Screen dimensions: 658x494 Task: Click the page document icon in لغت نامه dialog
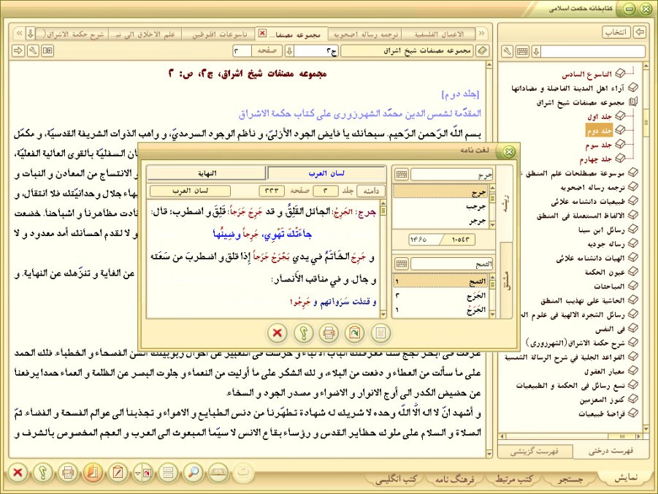(x=380, y=333)
